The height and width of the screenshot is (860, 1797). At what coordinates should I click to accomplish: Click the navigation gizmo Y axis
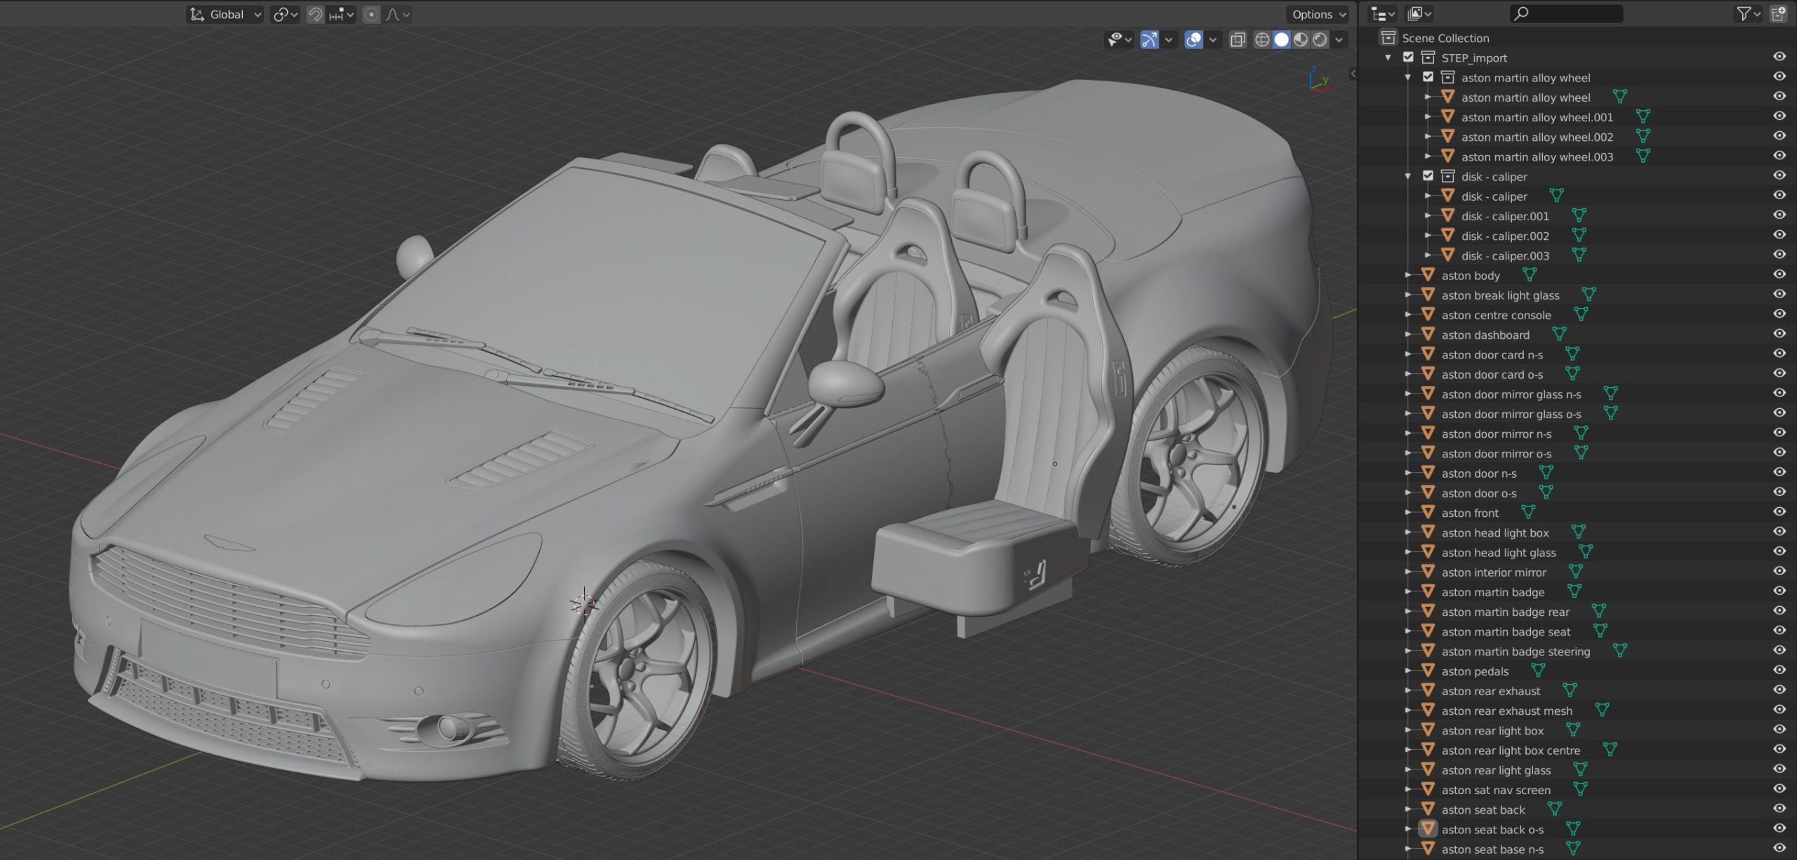[1326, 79]
